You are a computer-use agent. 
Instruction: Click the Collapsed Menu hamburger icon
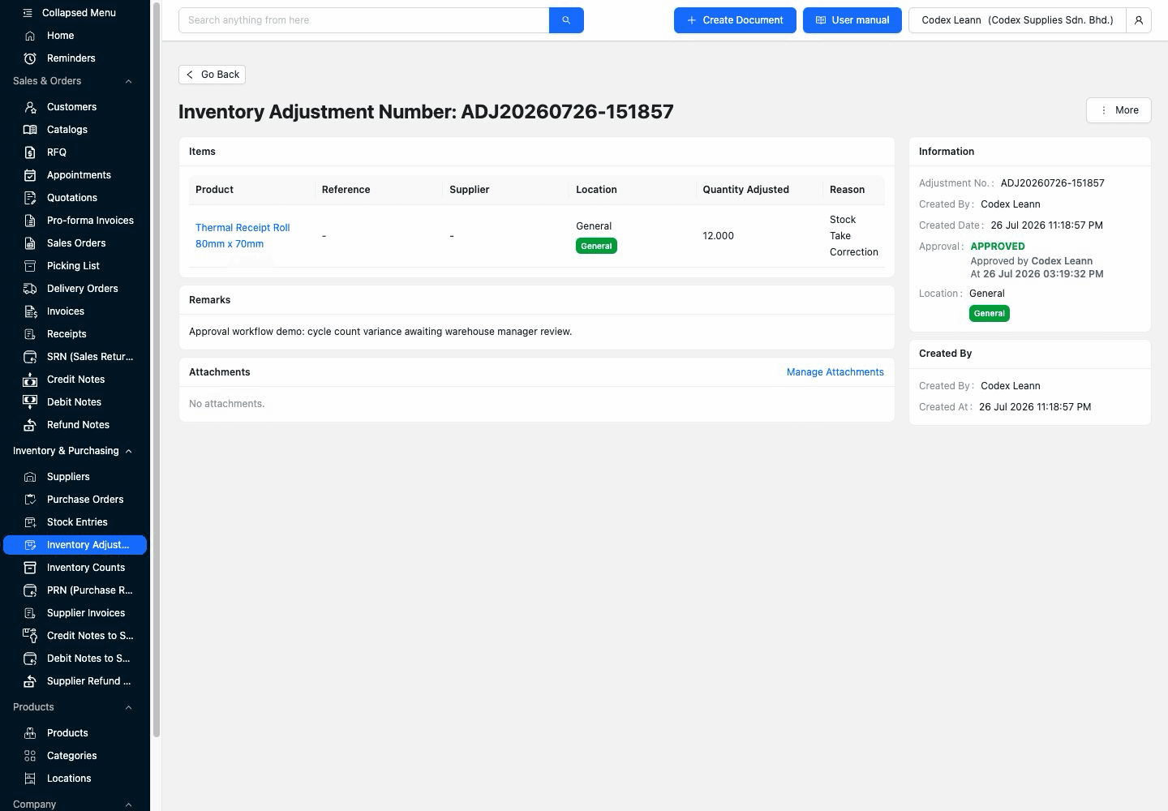click(x=28, y=13)
